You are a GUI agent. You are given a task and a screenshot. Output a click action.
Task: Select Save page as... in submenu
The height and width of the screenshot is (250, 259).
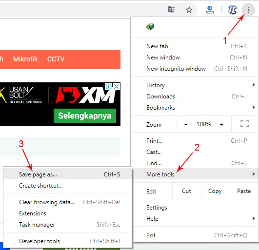click(x=68, y=174)
